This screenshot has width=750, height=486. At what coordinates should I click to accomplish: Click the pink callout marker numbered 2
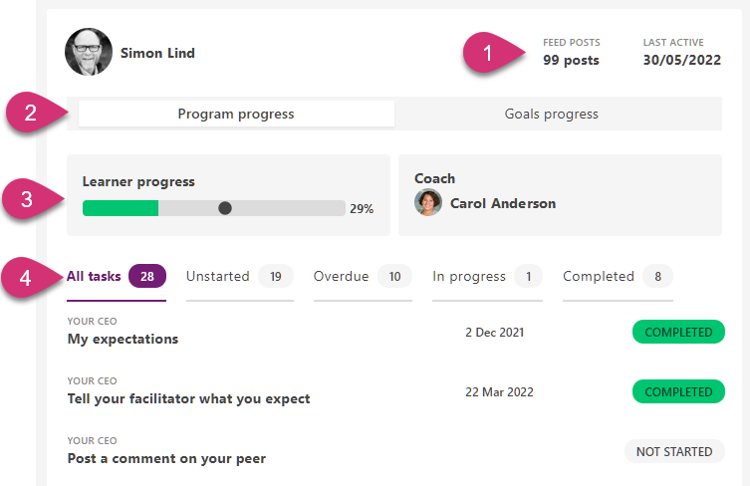(x=31, y=113)
